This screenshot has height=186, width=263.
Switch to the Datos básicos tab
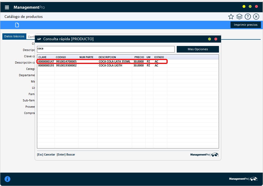pyautogui.click(x=14, y=37)
